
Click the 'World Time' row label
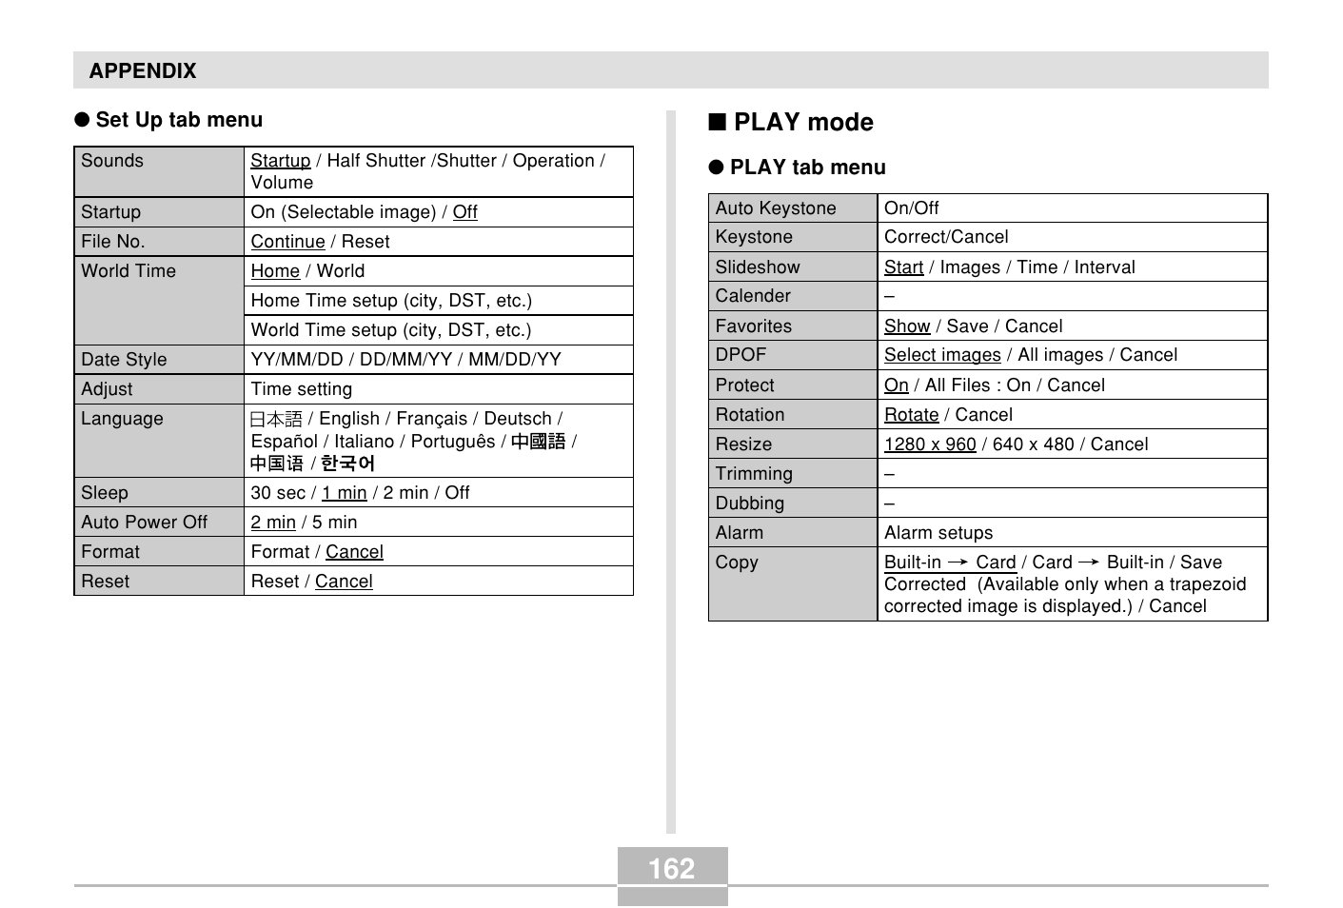coord(128,271)
